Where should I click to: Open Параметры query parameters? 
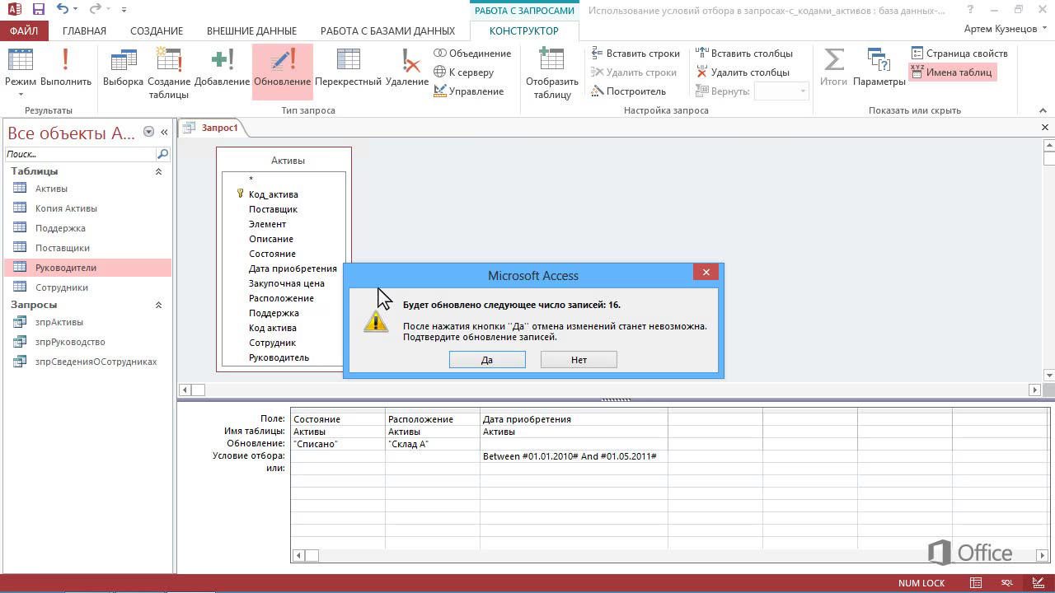[879, 67]
